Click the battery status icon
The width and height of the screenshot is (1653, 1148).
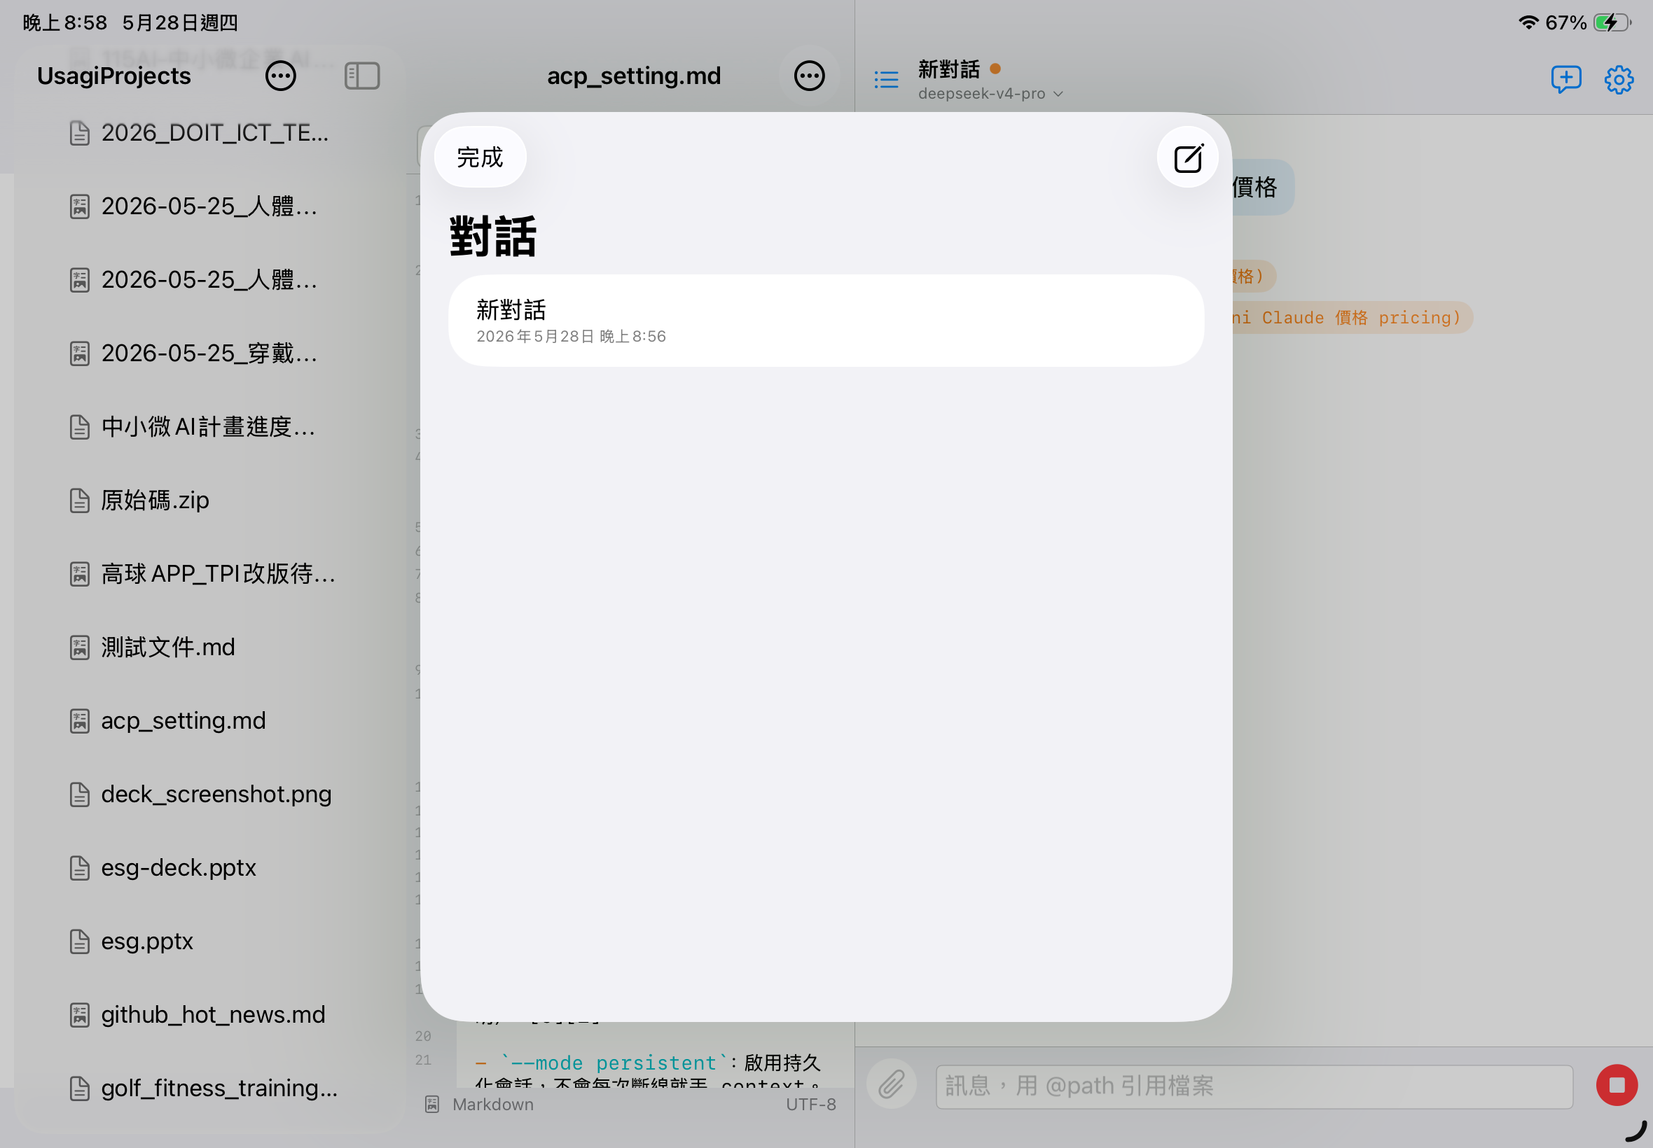[1612, 22]
